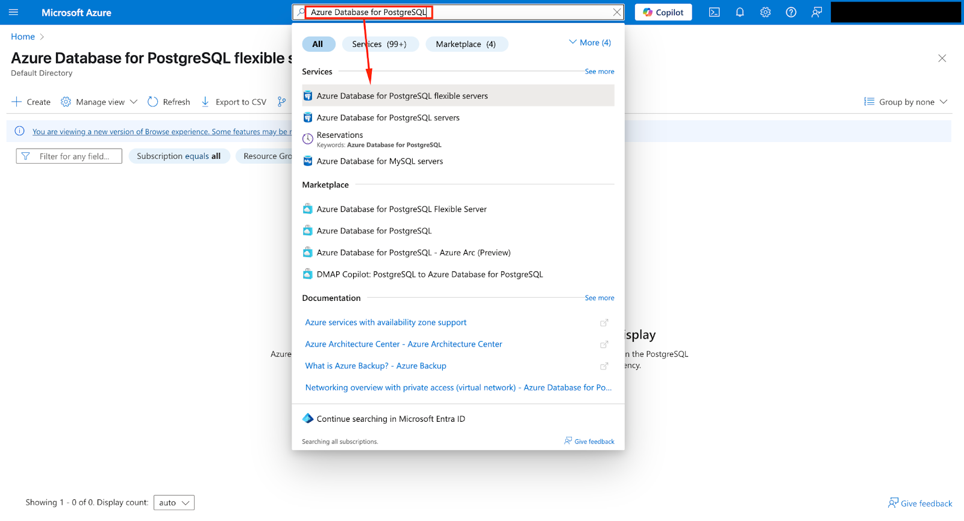Open PostgreSQL - Azure Arc (Preview) offer
Viewport: 964px width, 521px height.
point(458,252)
